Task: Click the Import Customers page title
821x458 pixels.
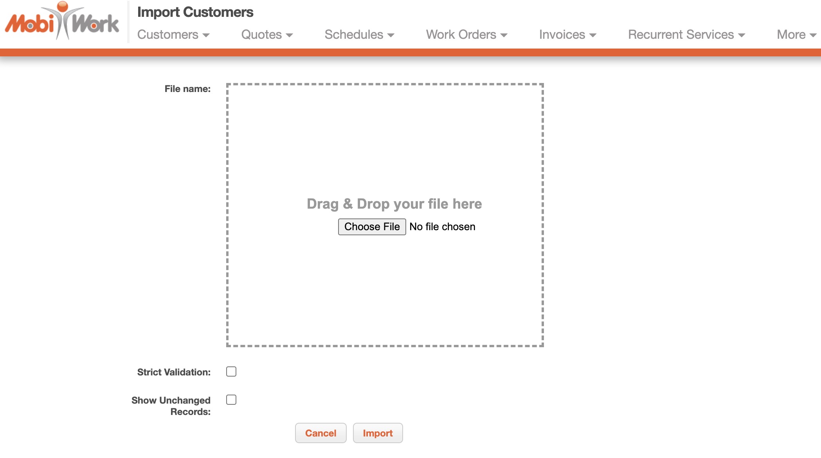Action: (x=195, y=12)
